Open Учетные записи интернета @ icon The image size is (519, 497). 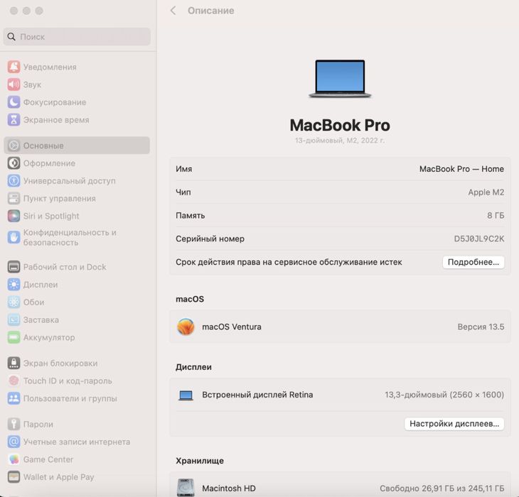click(x=14, y=442)
